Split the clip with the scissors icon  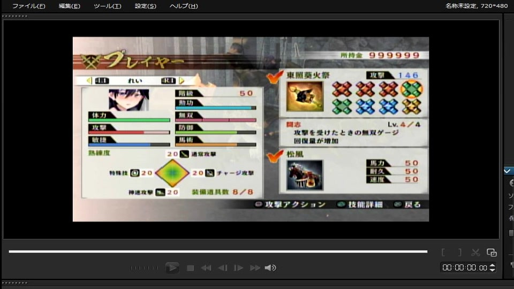click(475, 252)
